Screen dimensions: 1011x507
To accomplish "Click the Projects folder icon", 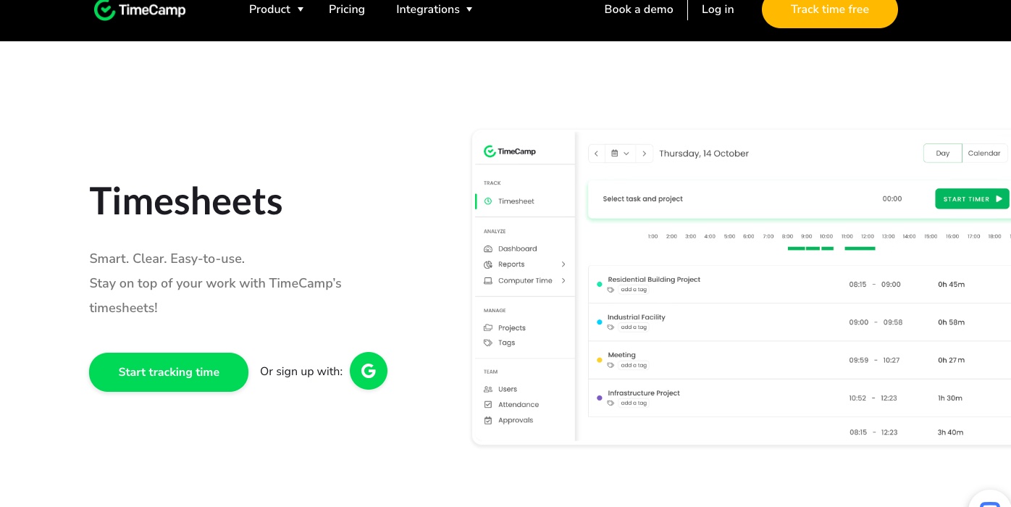I will tap(488, 328).
